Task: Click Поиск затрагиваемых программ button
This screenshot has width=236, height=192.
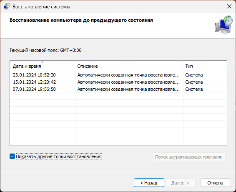Action: coord(189,157)
